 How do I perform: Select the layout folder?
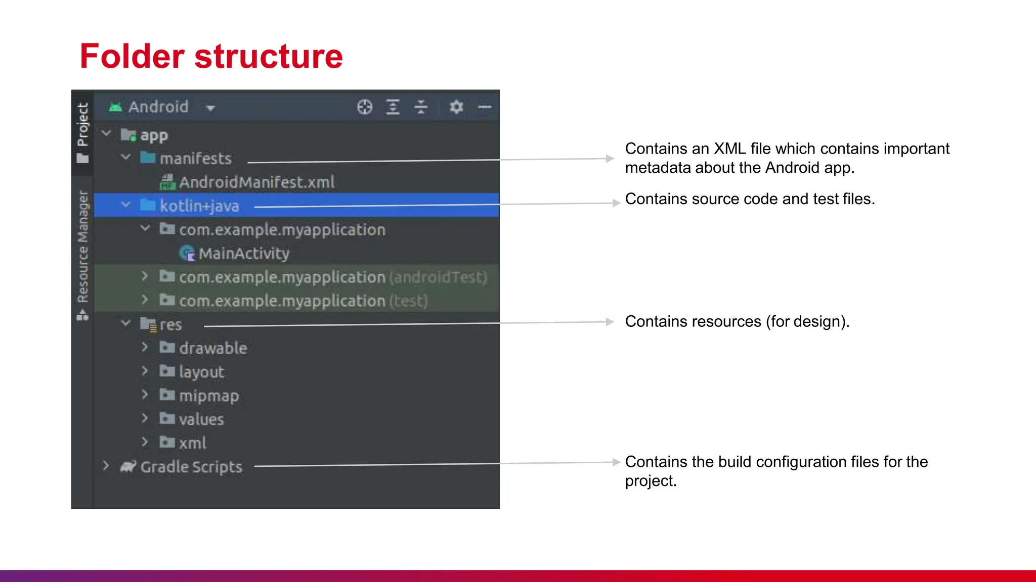tap(201, 372)
